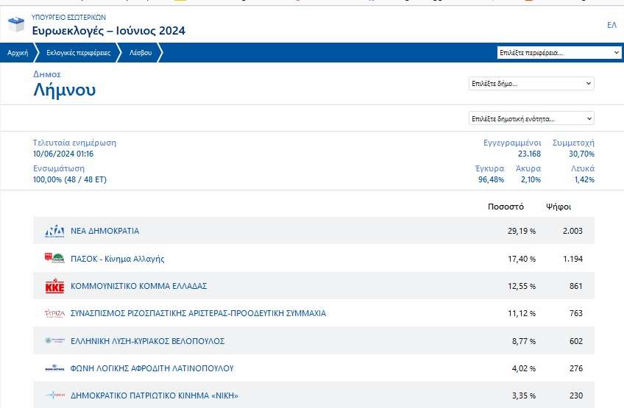Click the PASOK party logo
624x408 pixels.
pos(54,259)
